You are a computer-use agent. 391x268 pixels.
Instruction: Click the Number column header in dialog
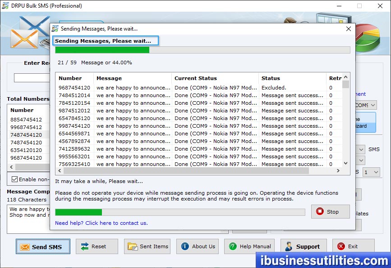(74, 78)
